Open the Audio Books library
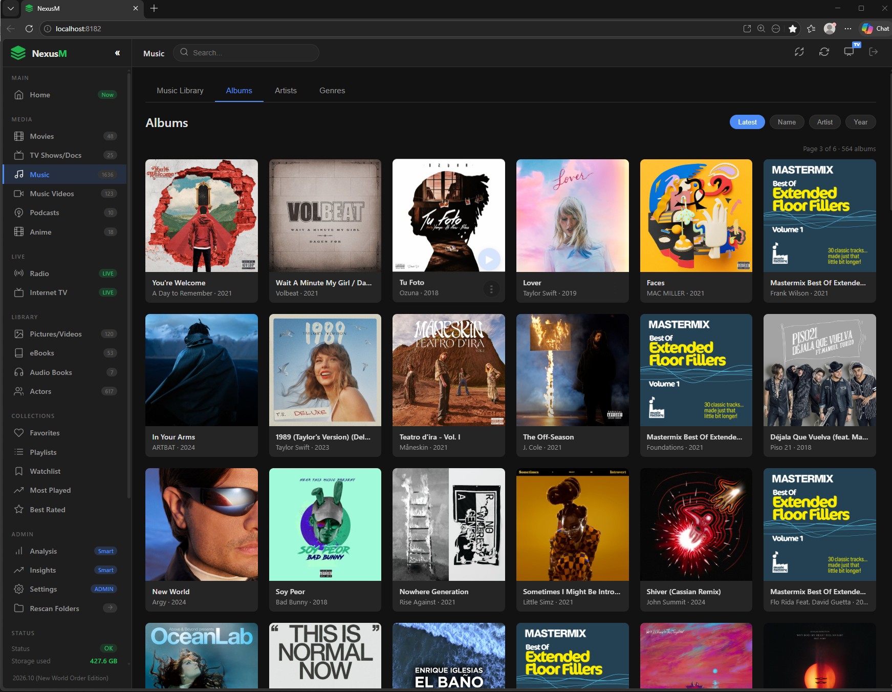 coord(50,372)
